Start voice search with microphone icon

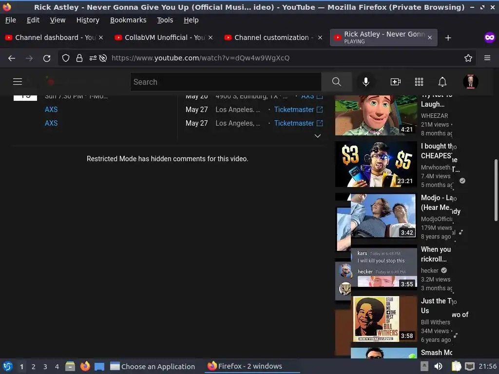(366, 82)
